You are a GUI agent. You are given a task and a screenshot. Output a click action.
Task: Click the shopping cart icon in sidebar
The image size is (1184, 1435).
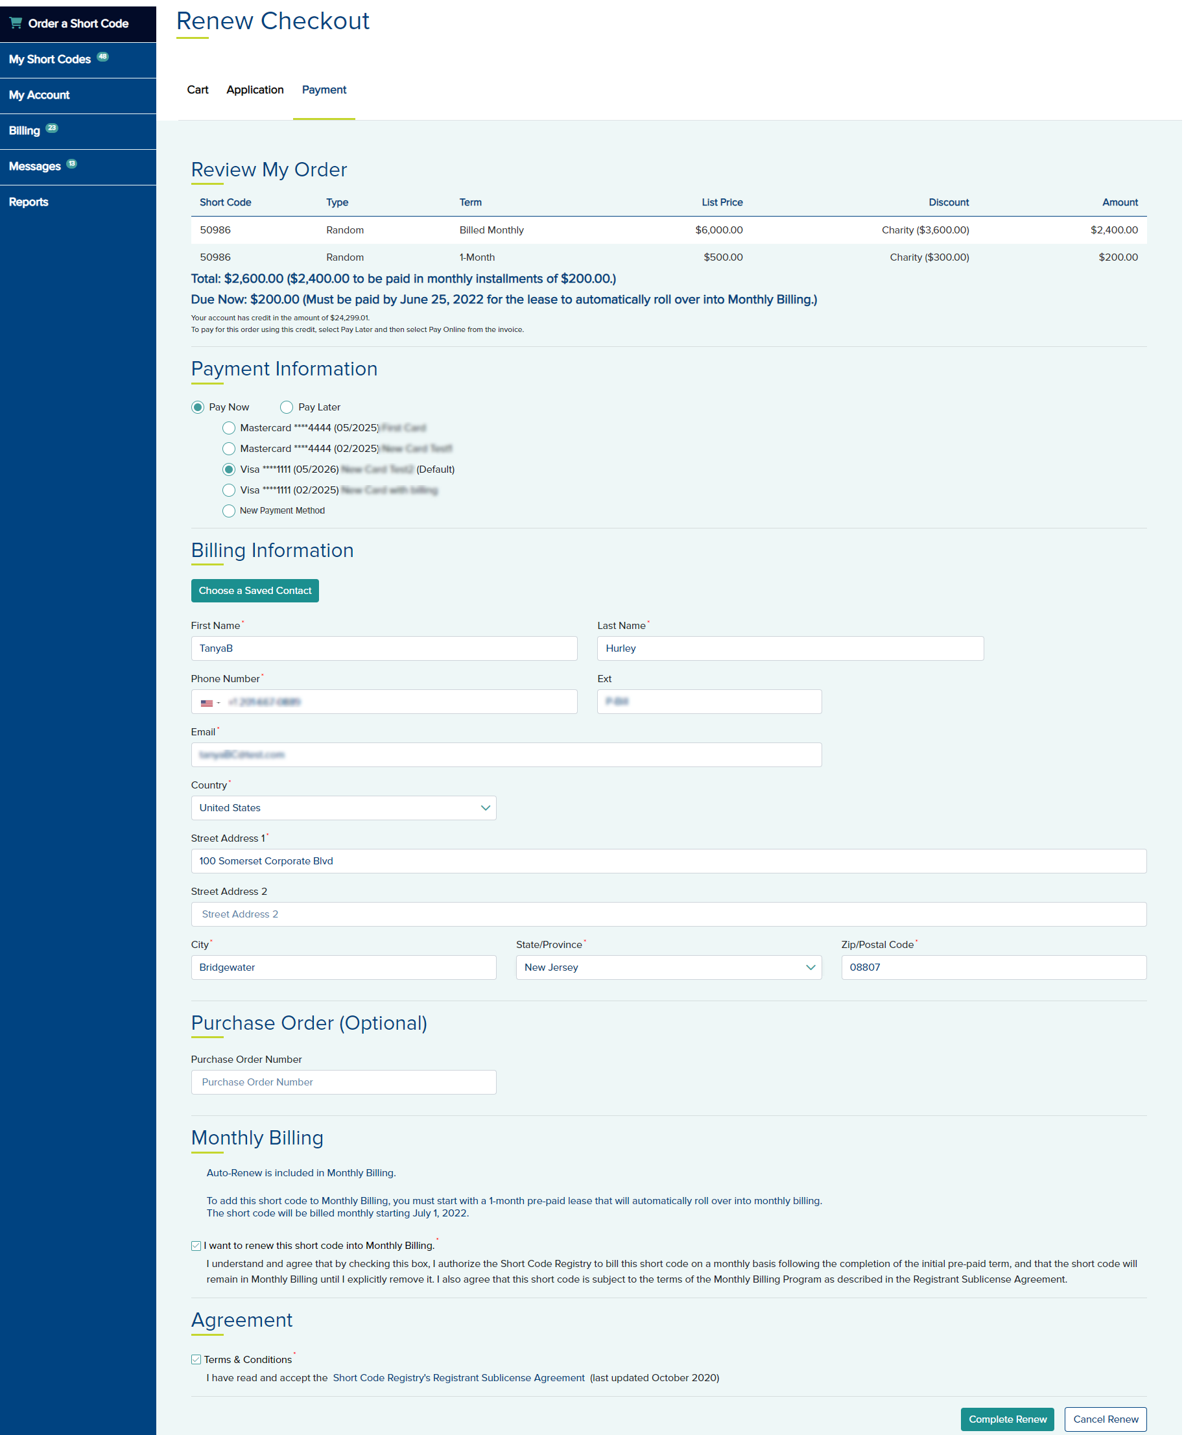pyautogui.click(x=16, y=23)
